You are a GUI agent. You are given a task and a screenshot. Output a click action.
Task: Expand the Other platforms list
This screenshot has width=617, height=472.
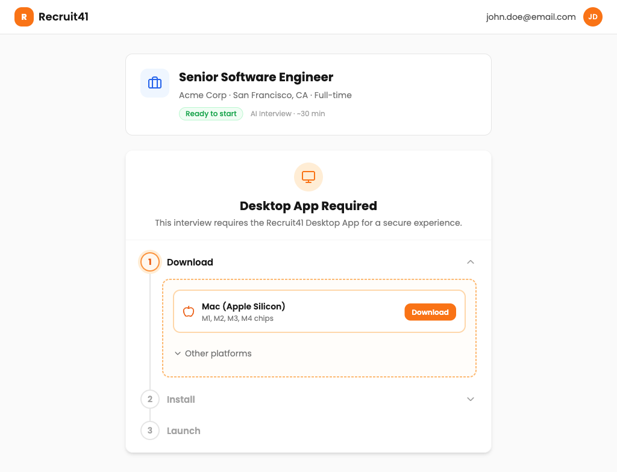[213, 353]
